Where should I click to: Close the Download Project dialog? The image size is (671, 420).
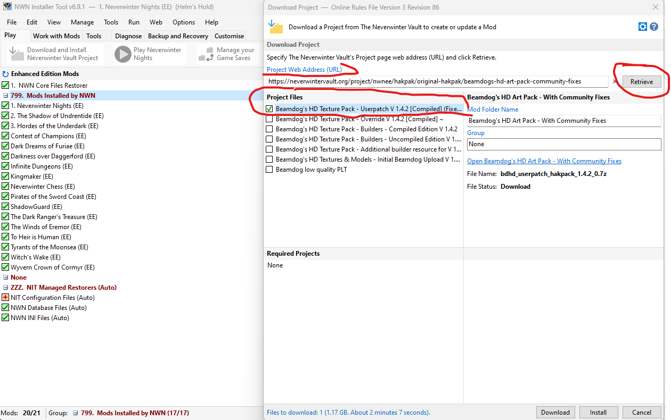coord(655,7)
